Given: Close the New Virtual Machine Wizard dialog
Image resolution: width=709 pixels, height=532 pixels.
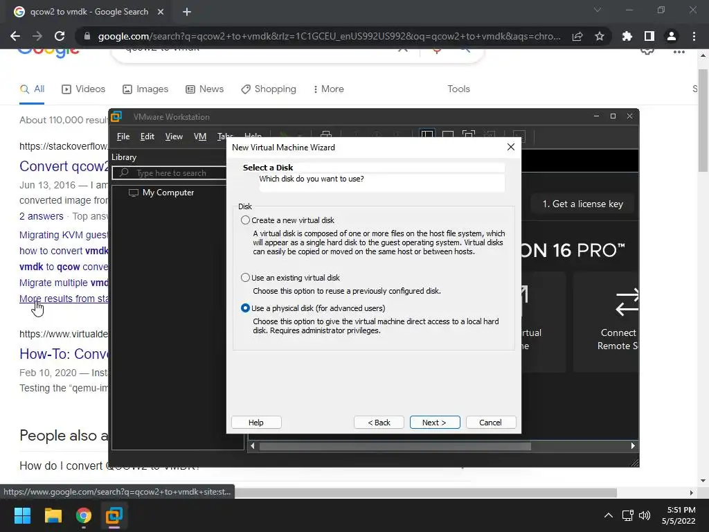Looking at the screenshot, I should point(510,147).
